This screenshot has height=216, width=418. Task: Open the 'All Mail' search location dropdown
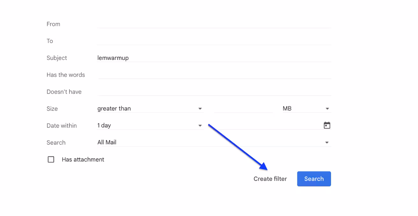pyautogui.click(x=213, y=142)
